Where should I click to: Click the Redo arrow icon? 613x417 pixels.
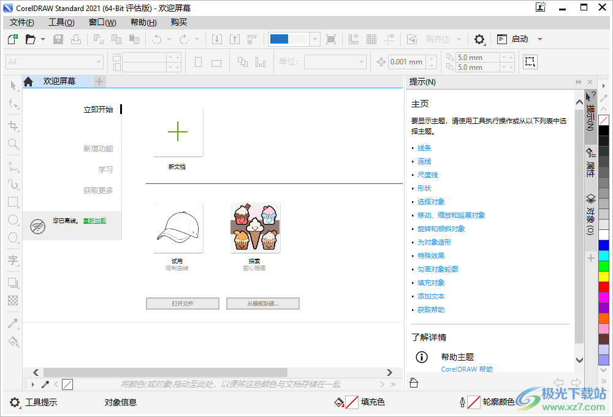pyautogui.click(x=184, y=39)
